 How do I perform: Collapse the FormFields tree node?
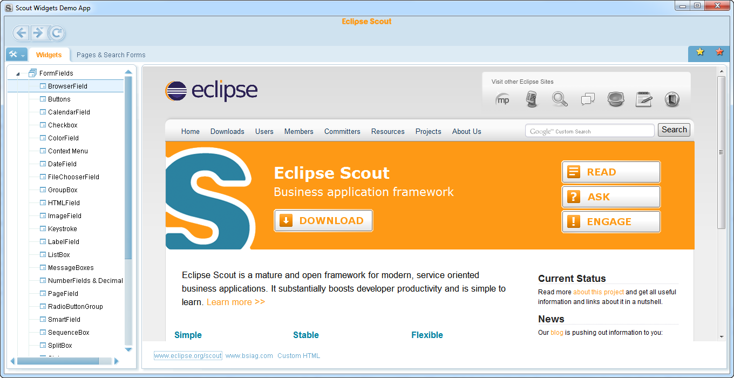[x=18, y=73]
